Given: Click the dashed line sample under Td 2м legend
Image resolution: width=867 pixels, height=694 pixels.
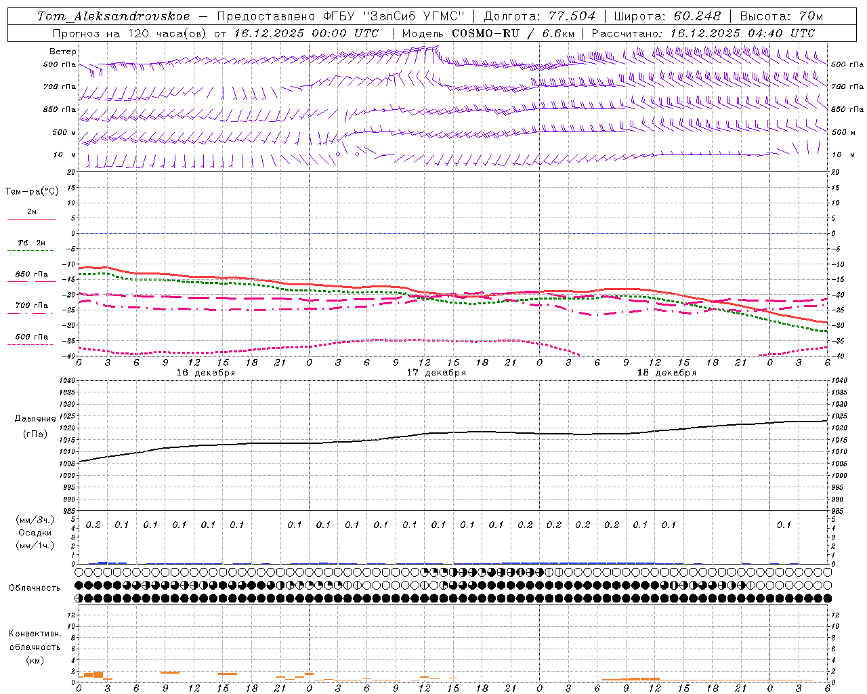Looking at the screenshot, I should pos(31,251).
